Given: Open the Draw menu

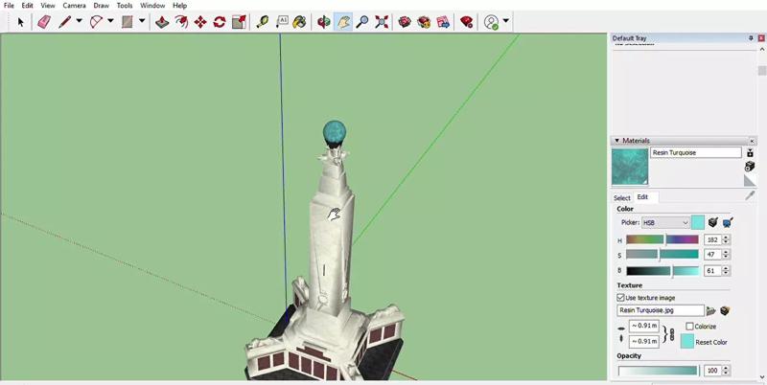Looking at the screenshot, I should [102, 6].
